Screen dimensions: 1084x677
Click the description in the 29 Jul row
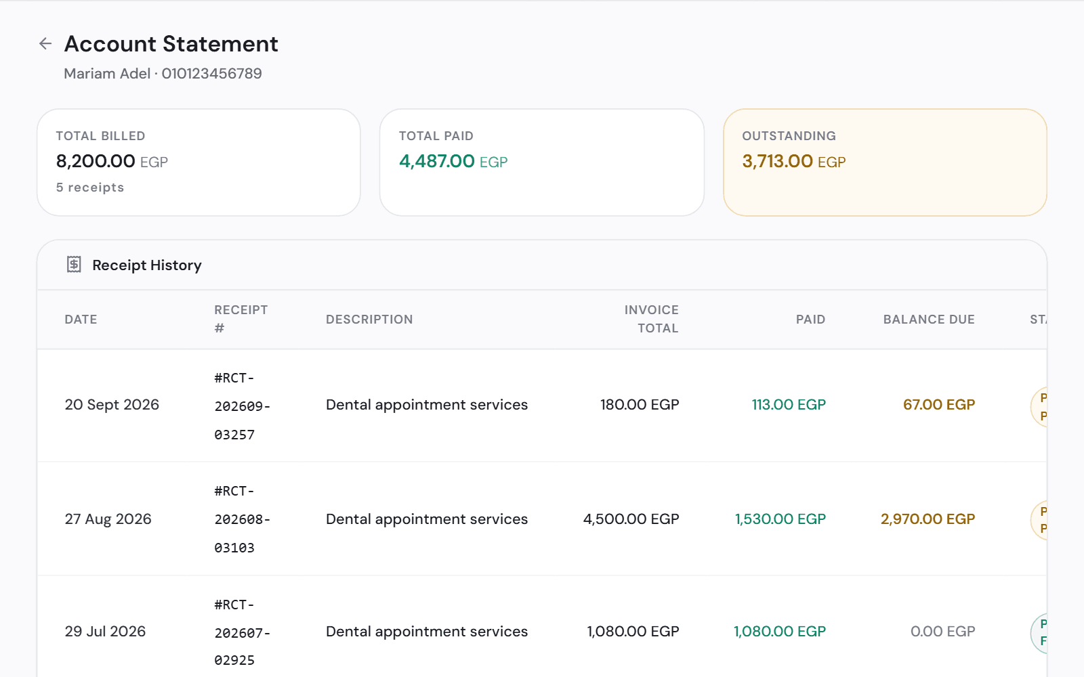tap(427, 632)
